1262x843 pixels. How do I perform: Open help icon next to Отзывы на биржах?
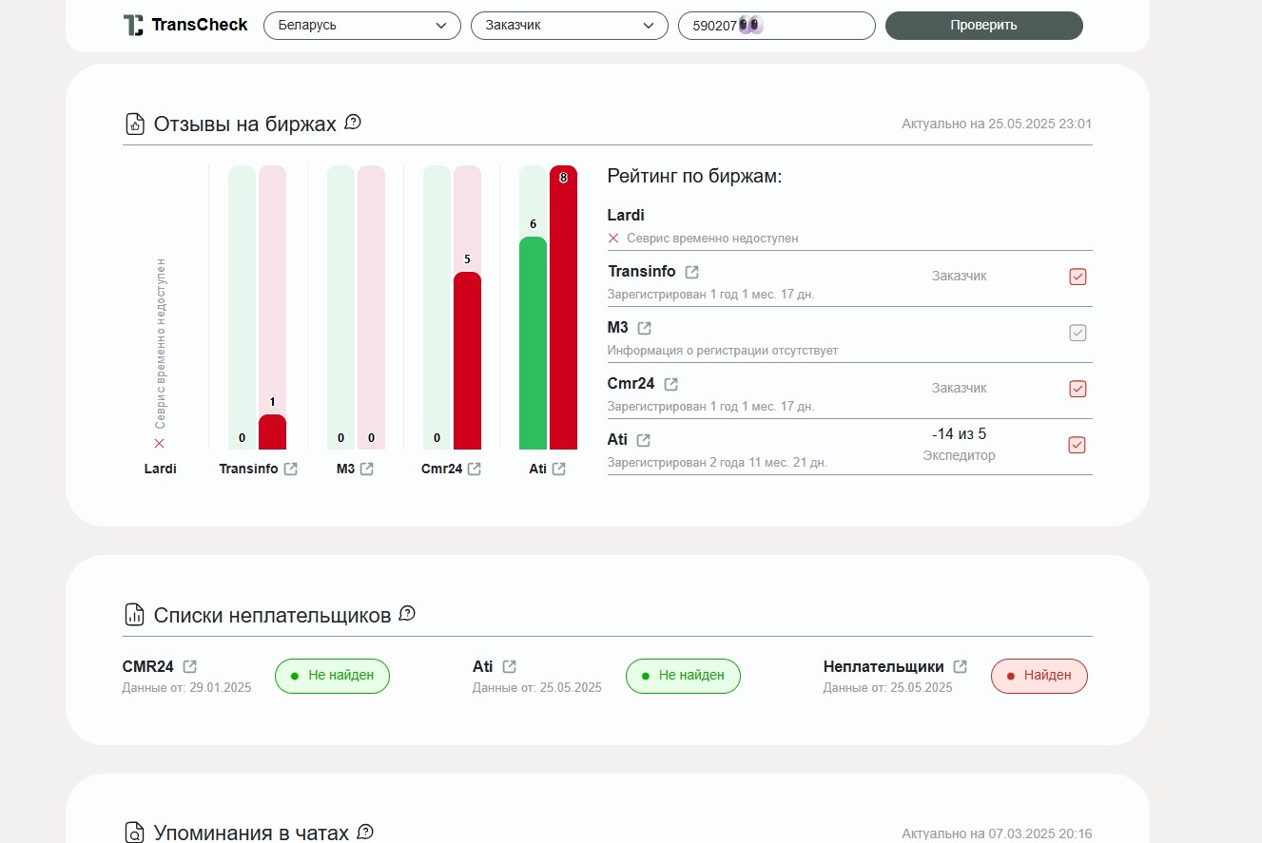(353, 123)
